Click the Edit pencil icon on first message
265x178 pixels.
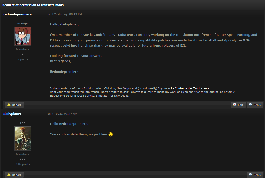pos(235,105)
